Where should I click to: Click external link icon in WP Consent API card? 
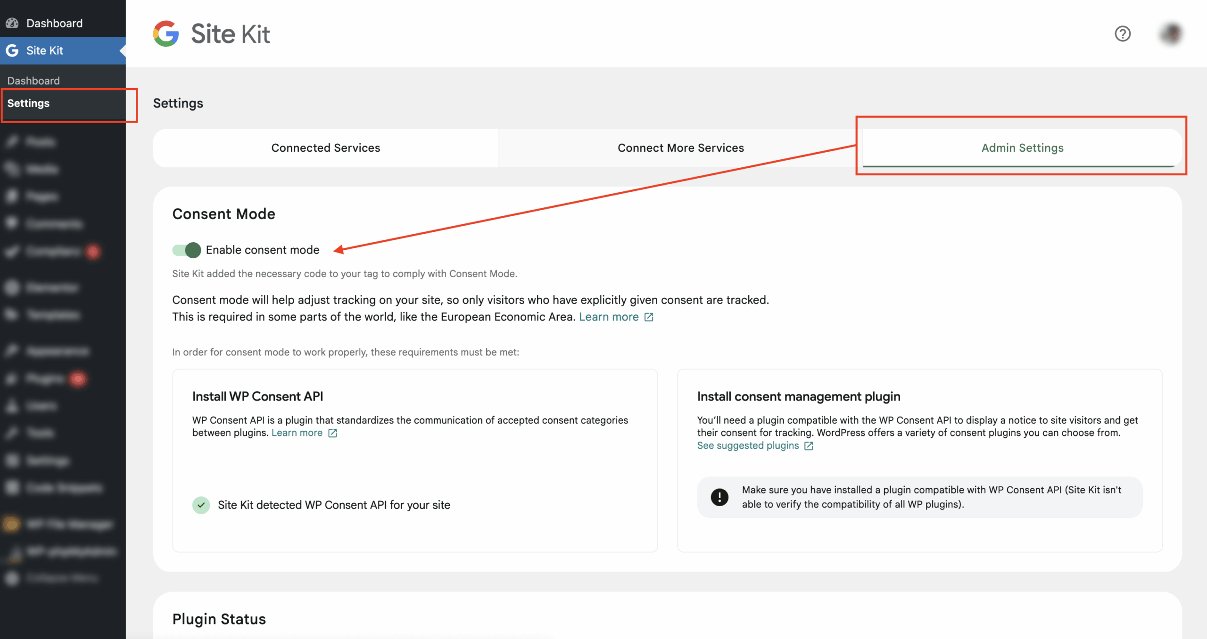(333, 433)
